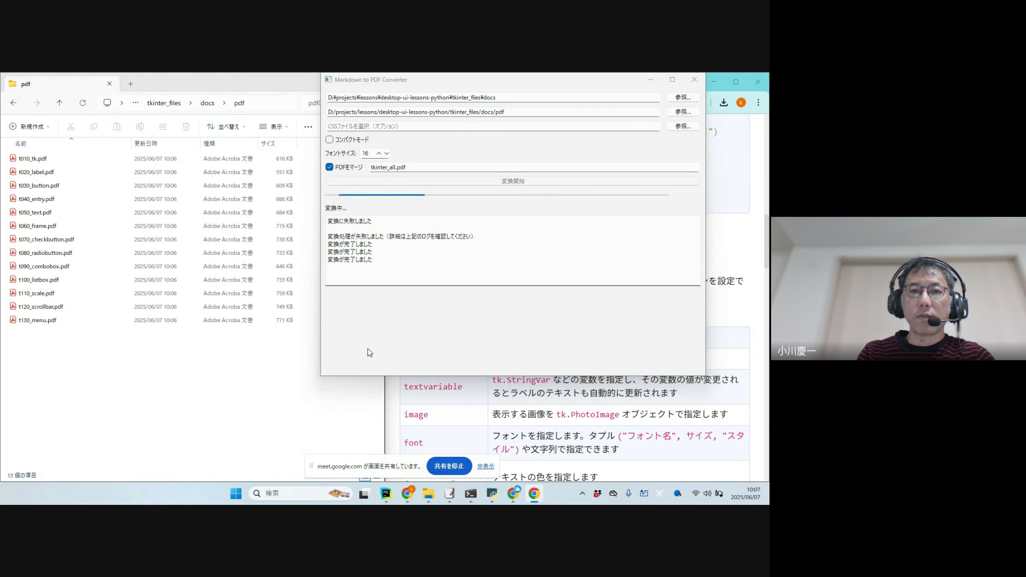Open the browser three-dot menu
The image size is (1026, 577).
coord(758,103)
